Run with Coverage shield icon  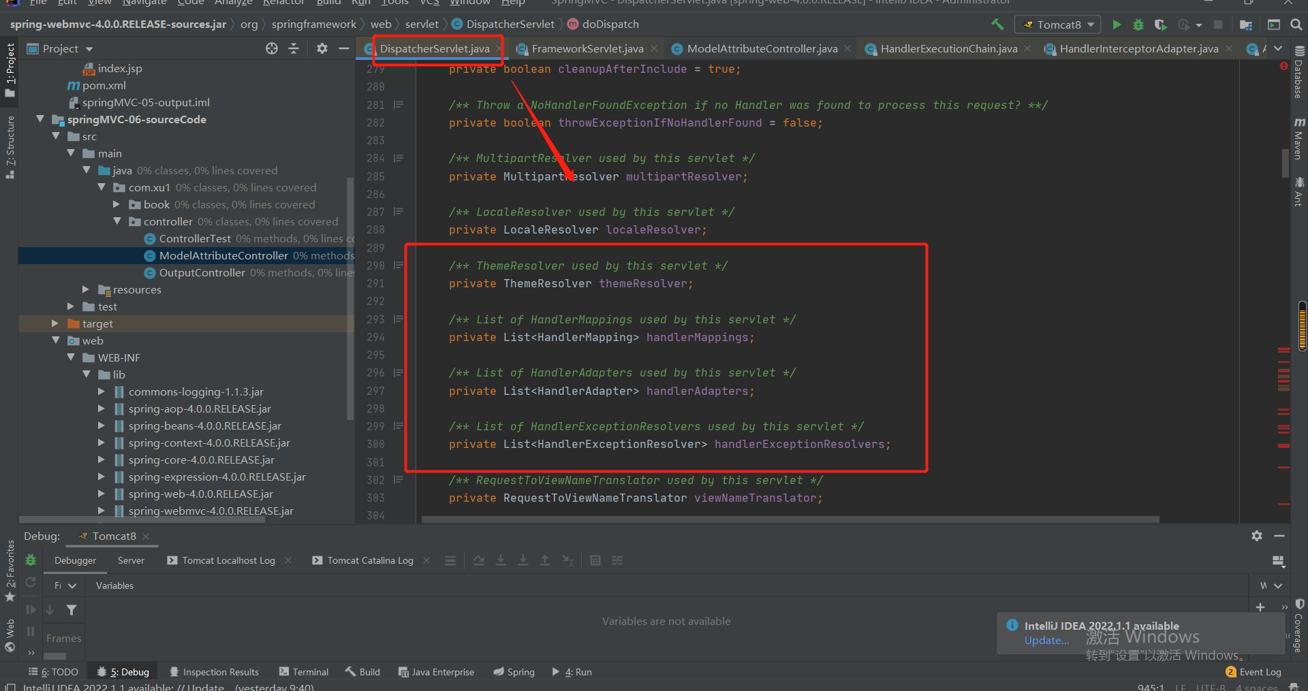click(1160, 25)
